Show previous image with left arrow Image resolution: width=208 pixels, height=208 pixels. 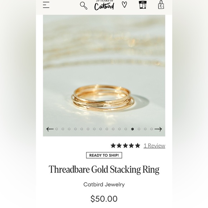pos(50,129)
